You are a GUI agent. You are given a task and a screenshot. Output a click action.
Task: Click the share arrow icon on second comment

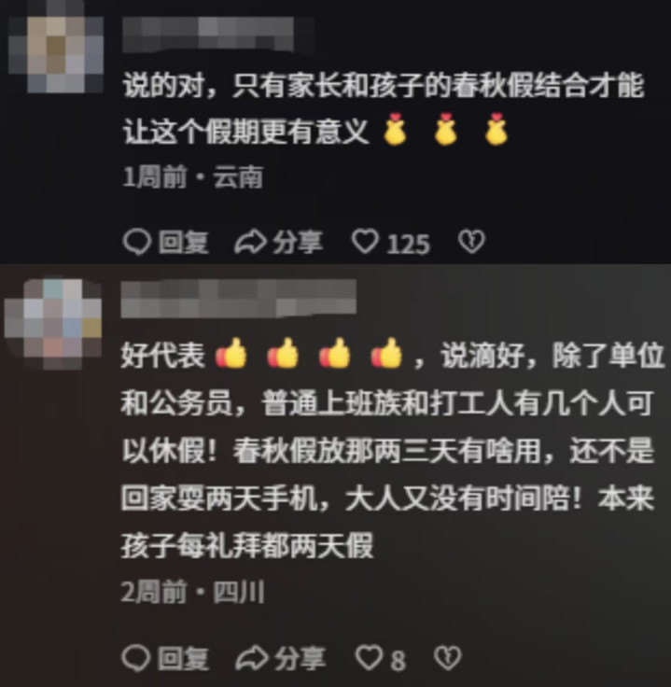coord(251,658)
